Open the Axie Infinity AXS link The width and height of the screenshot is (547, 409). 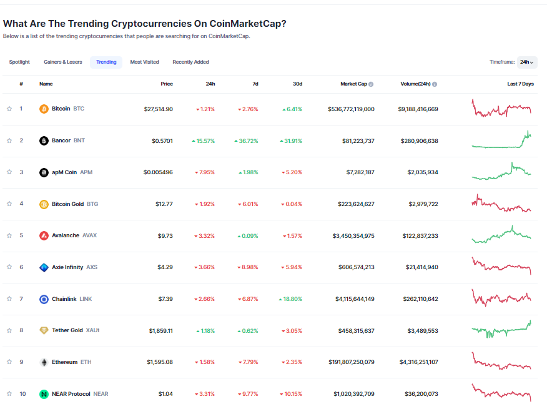pyautogui.click(x=75, y=267)
